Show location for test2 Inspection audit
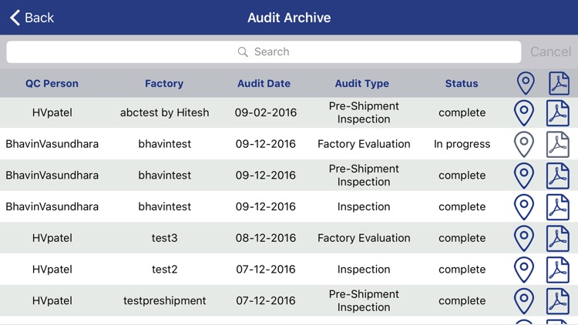 pyautogui.click(x=524, y=270)
